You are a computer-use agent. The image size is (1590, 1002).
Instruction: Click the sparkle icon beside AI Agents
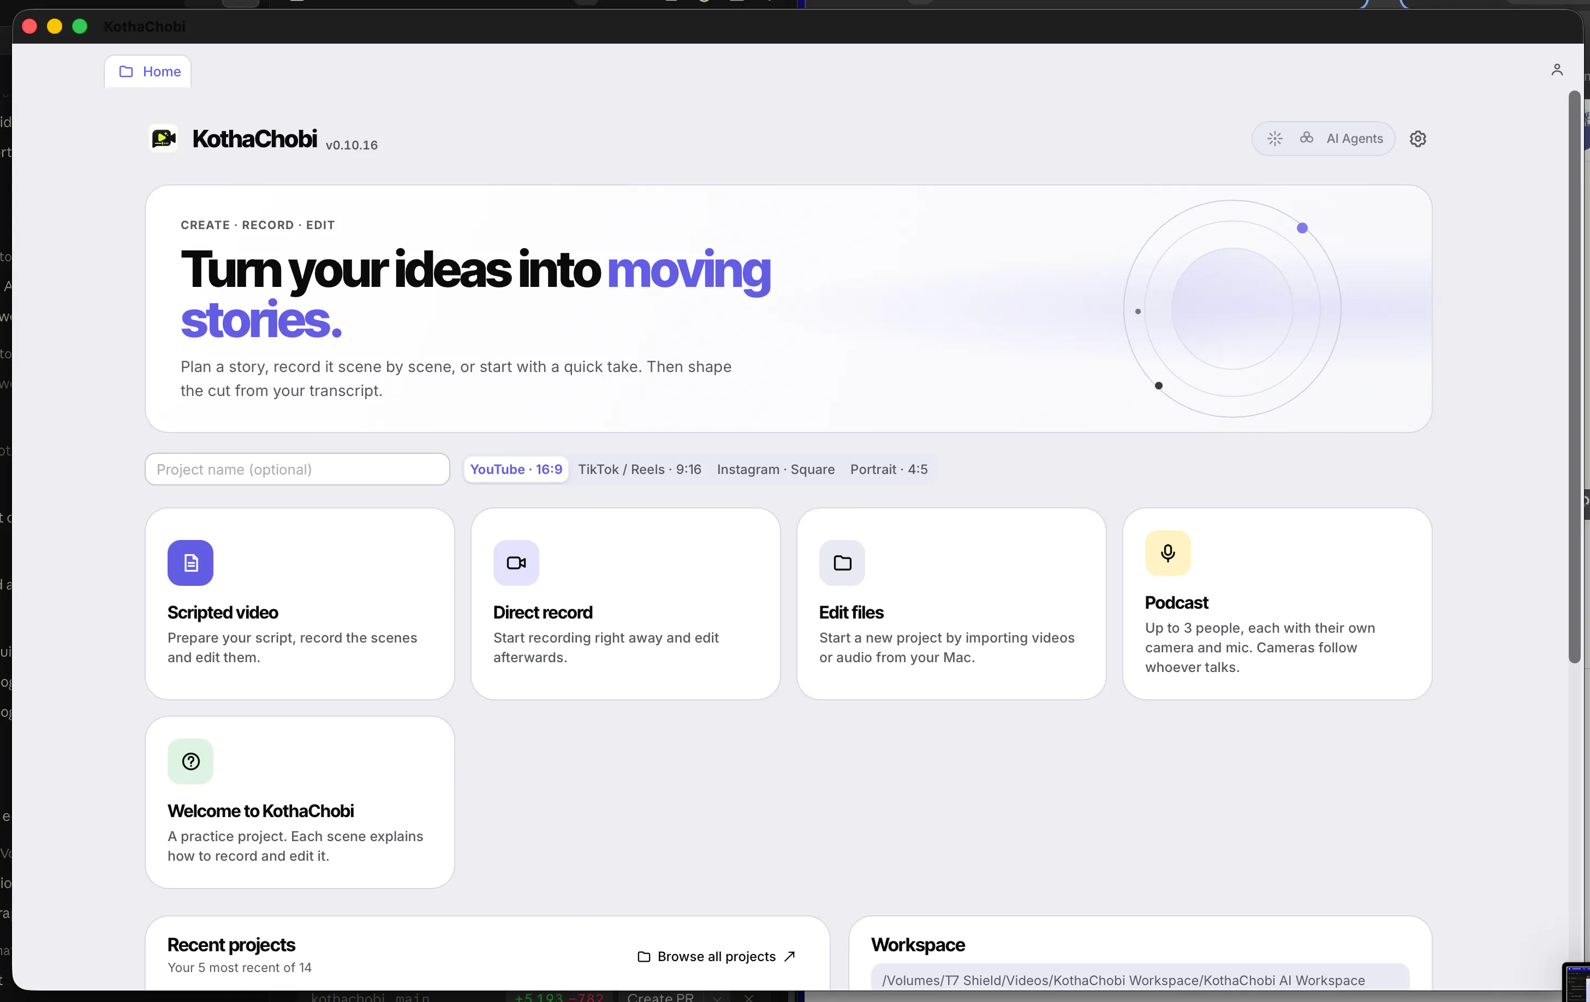[1275, 139]
